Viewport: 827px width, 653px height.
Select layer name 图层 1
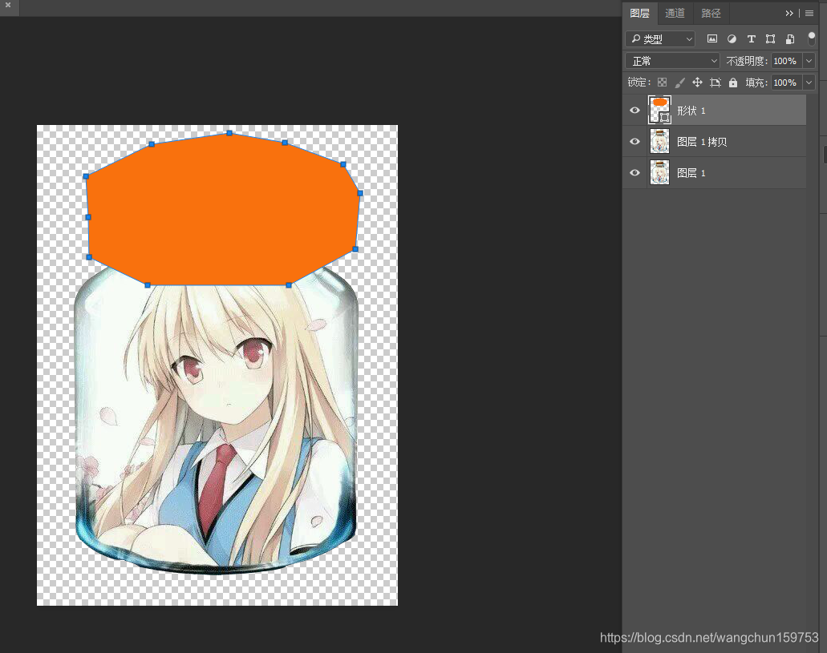(691, 173)
